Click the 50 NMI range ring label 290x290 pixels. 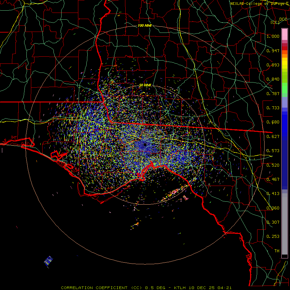tap(145, 85)
